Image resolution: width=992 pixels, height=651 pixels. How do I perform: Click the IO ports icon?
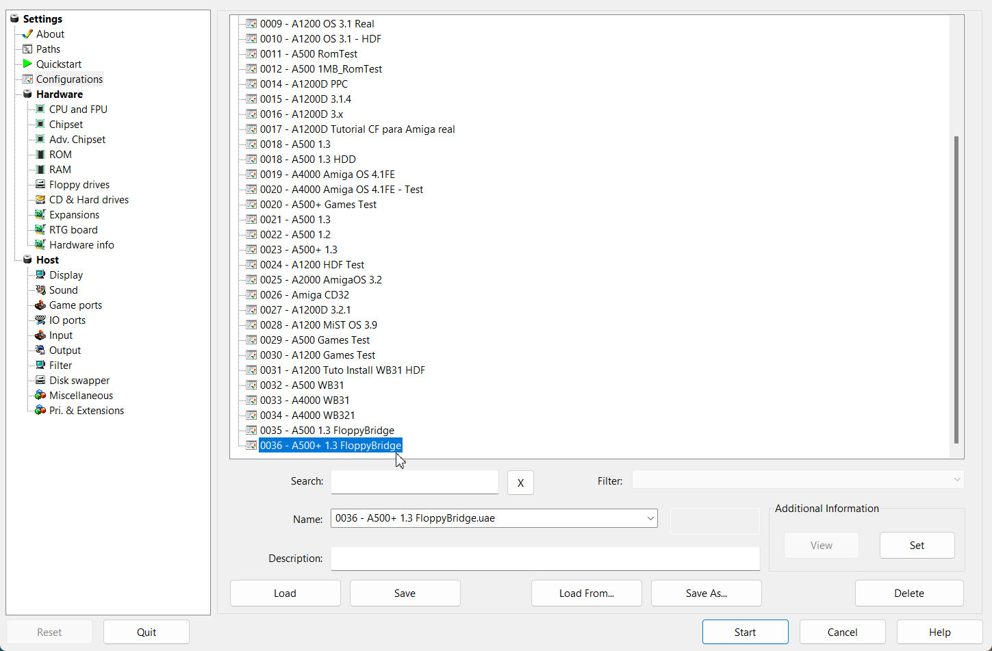pyautogui.click(x=40, y=320)
